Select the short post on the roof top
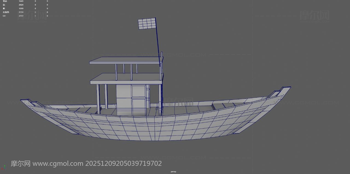This screenshot has height=174, width=350. (162, 55)
